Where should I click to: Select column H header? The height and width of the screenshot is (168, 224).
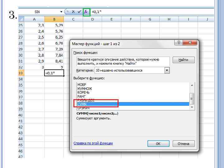169,19
